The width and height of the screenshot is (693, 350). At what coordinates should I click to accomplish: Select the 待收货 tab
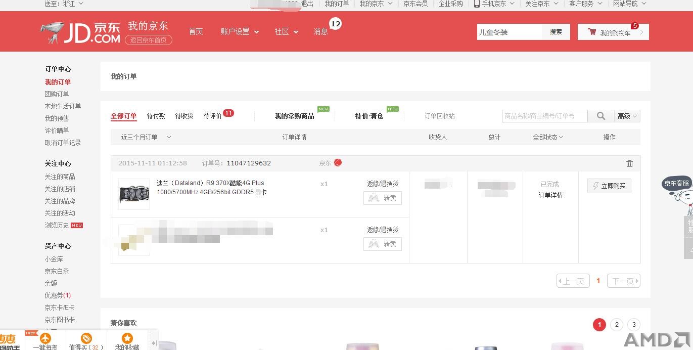(184, 116)
